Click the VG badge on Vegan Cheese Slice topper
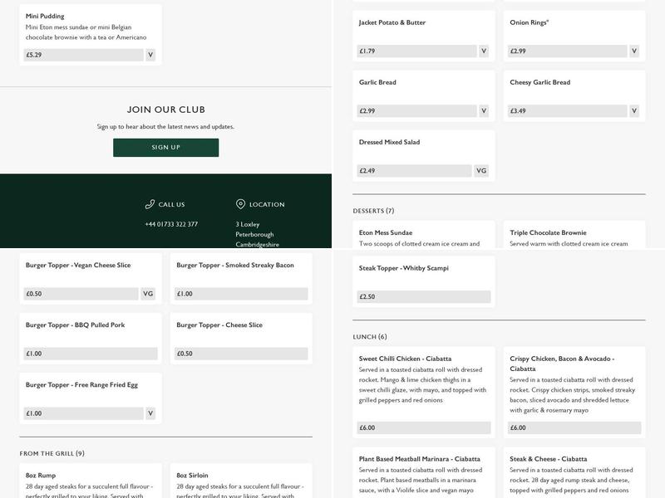 click(x=148, y=294)
